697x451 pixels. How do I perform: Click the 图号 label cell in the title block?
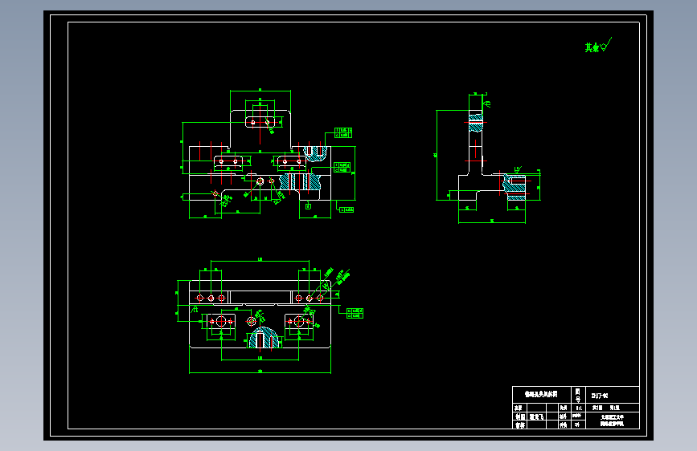pos(578,395)
